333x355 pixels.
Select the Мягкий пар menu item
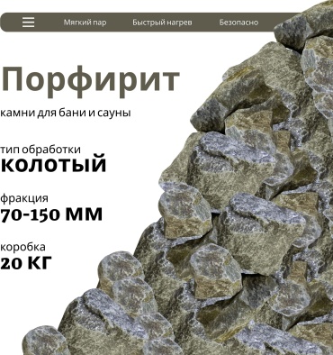pyautogui.click(x=85, y=23)
